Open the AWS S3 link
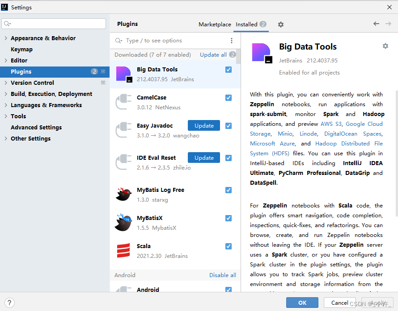This screenshot has width=398, height=311. [x=331, y=124]
